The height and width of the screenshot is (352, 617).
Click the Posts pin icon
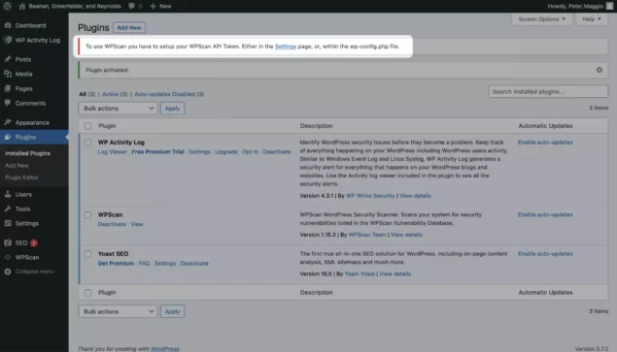pos(8,59)
